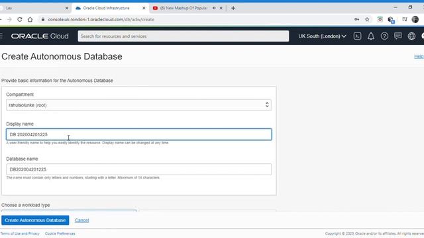Switch to New Mashup Of Popular tab

tap(187, 8)
